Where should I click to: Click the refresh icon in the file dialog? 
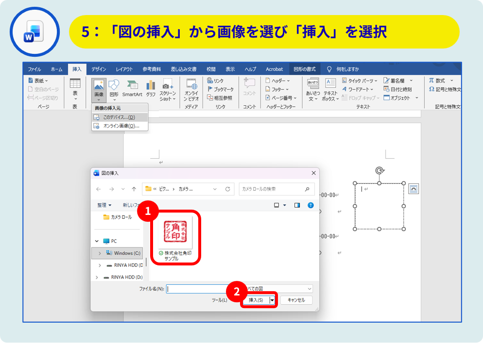[x=227, y=189]
